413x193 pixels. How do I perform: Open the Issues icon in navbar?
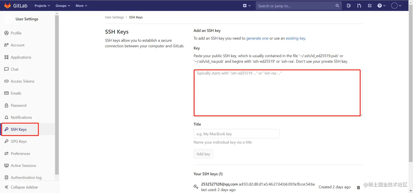(349, 6)
